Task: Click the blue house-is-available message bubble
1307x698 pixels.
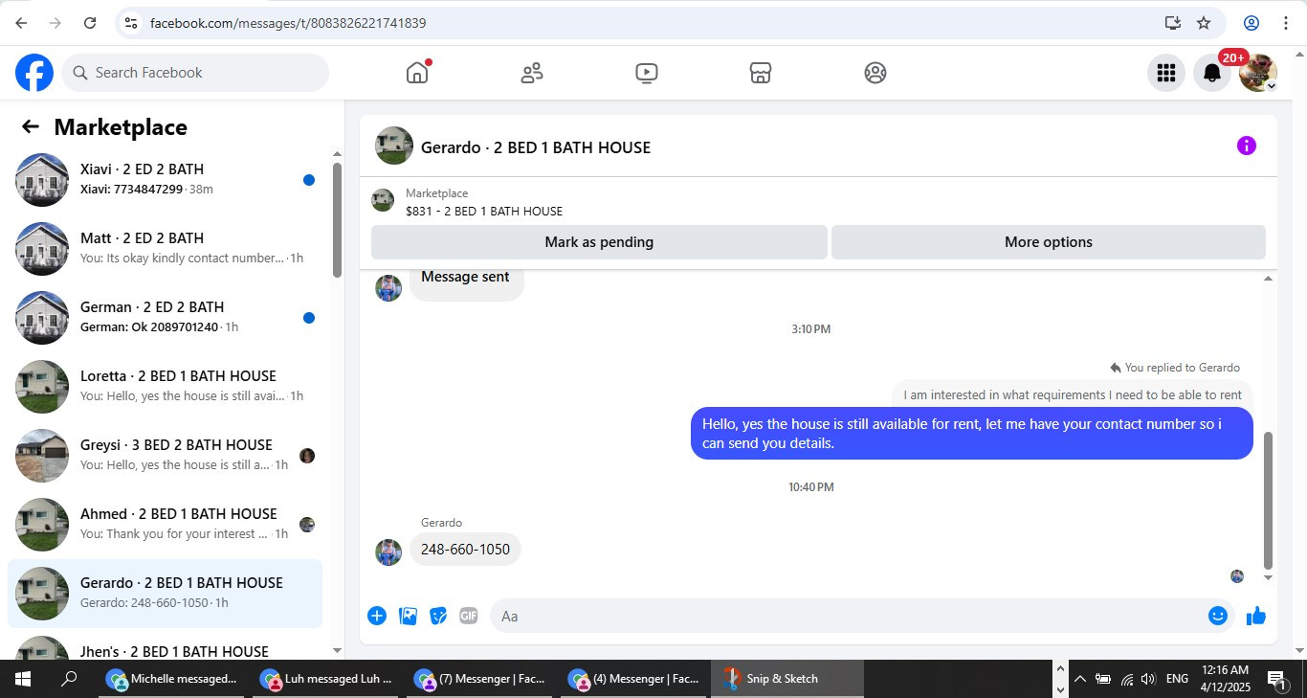Action: [x=972, y=434]
